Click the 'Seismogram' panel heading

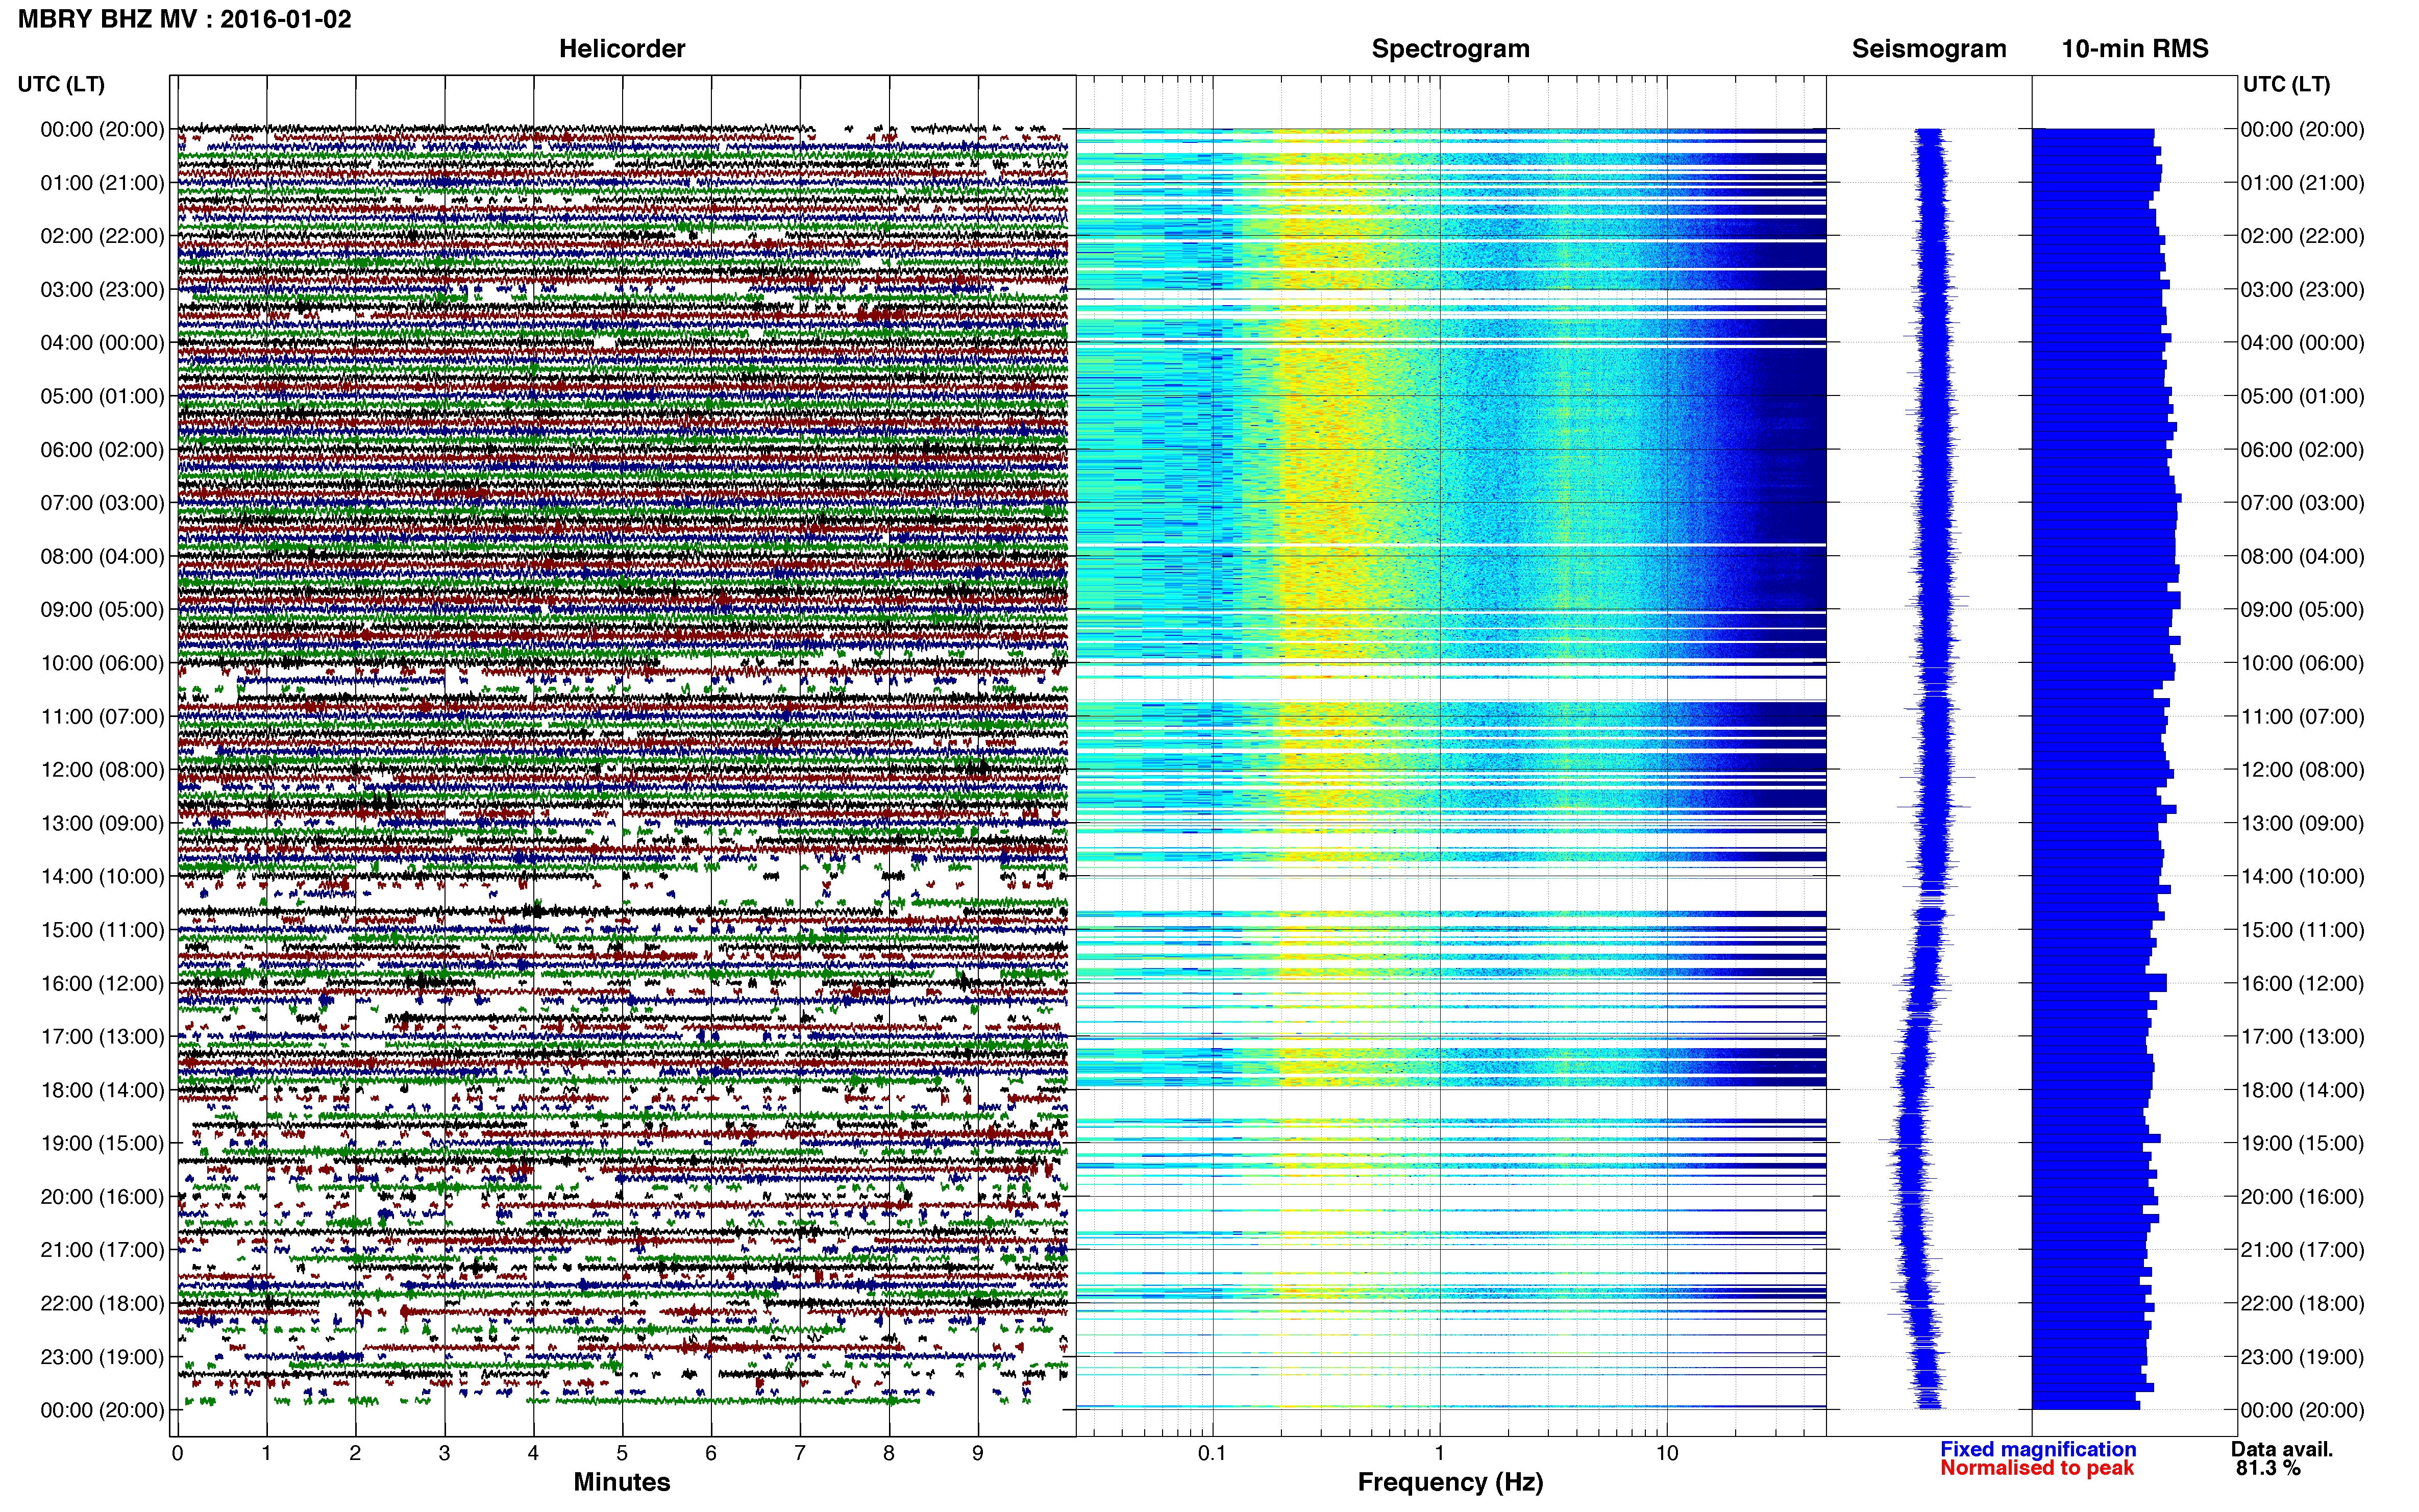1929,49
